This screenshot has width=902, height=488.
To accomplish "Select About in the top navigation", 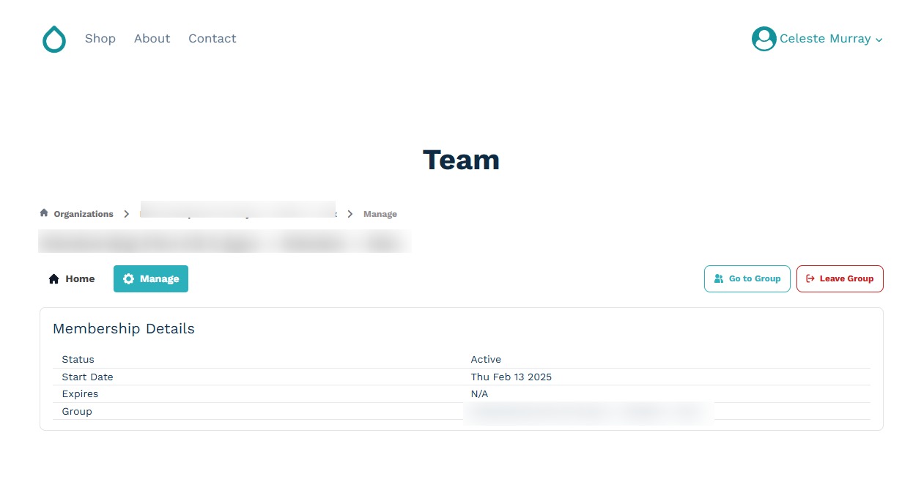I will coord(152,38).
